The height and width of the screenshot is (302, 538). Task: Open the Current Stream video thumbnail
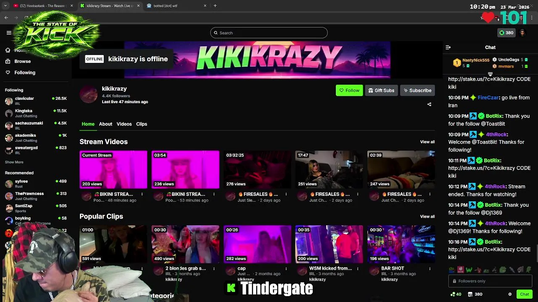(x=113, y=169)
